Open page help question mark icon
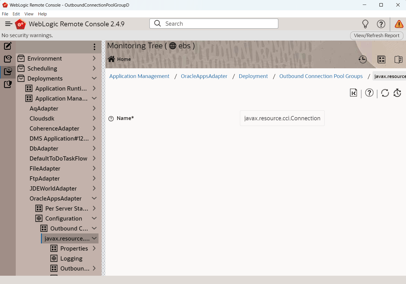This screenshot has width=406, height=284. tap(369, 93)
